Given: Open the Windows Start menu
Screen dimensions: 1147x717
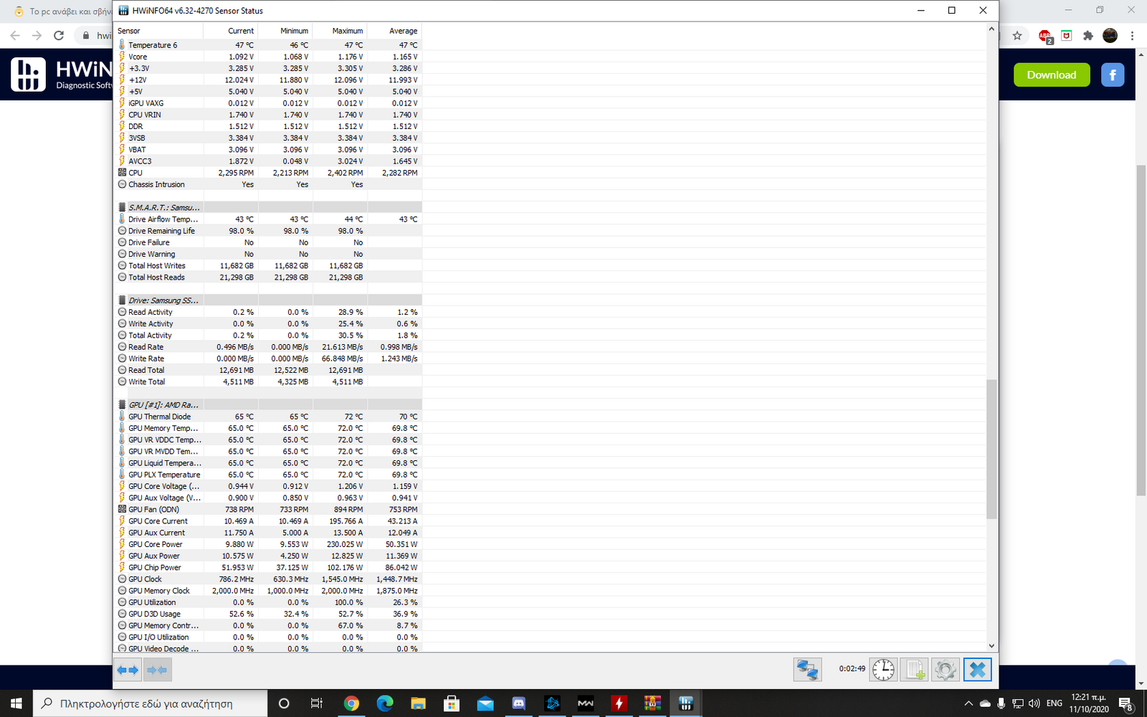Looking at the screenshot, I should pos(16,703).
